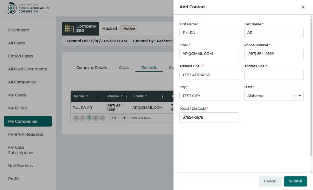Open Profile in sidebar
313x190 pixels.
tap(14, 179)
